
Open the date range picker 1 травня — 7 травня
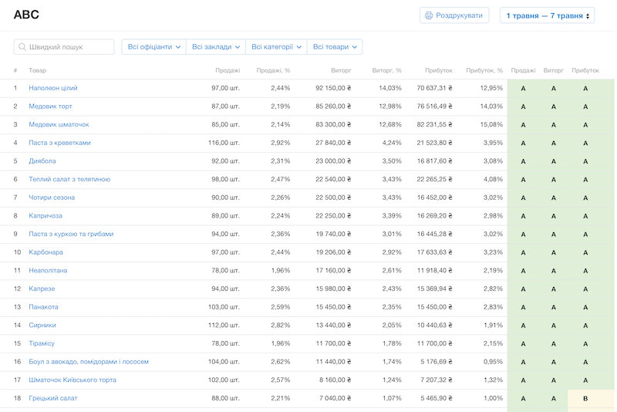click(x=547, y=15)
